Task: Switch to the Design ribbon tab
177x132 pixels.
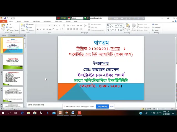Action: pos(27,21)
